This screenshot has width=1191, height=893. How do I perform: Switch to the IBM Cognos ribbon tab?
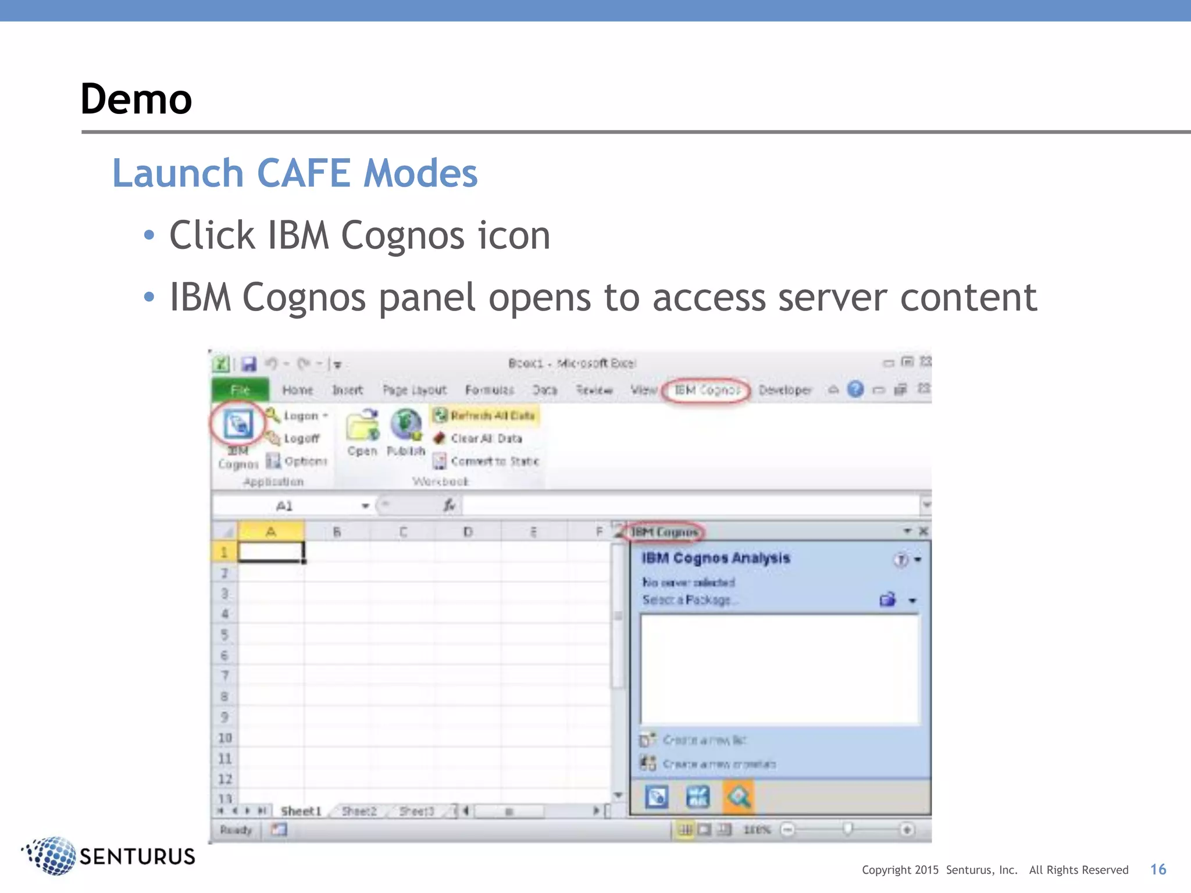pos(707,390)
